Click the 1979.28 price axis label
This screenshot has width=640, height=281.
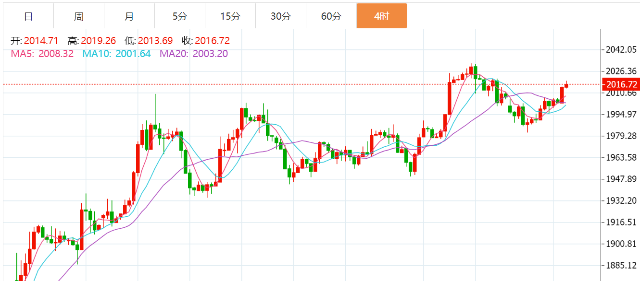click(622, 136)
